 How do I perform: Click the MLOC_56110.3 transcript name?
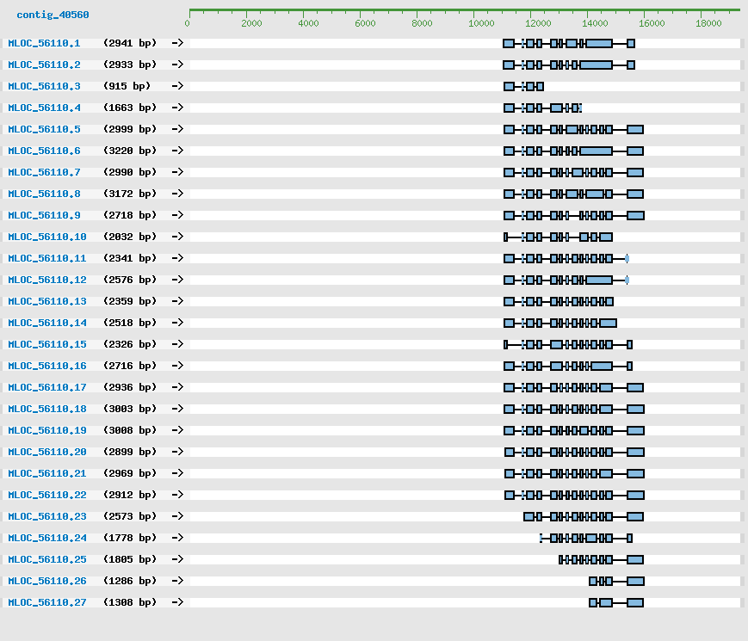point(44,86)
